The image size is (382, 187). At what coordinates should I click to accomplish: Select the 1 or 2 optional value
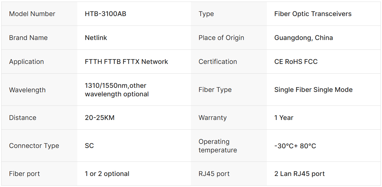[x=107, y=174]
